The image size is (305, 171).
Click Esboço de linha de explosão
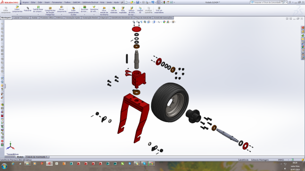[x=132, y=11]
